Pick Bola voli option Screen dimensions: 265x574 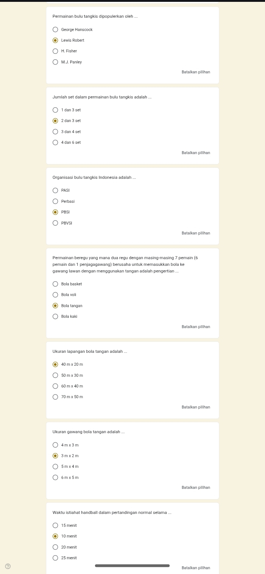coord(55,295)
